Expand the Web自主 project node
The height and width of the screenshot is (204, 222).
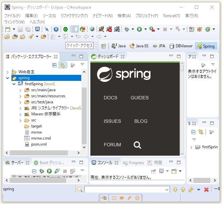8,72
